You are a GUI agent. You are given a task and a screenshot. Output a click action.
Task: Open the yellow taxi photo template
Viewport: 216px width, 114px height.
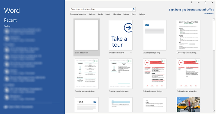point(188,105)
